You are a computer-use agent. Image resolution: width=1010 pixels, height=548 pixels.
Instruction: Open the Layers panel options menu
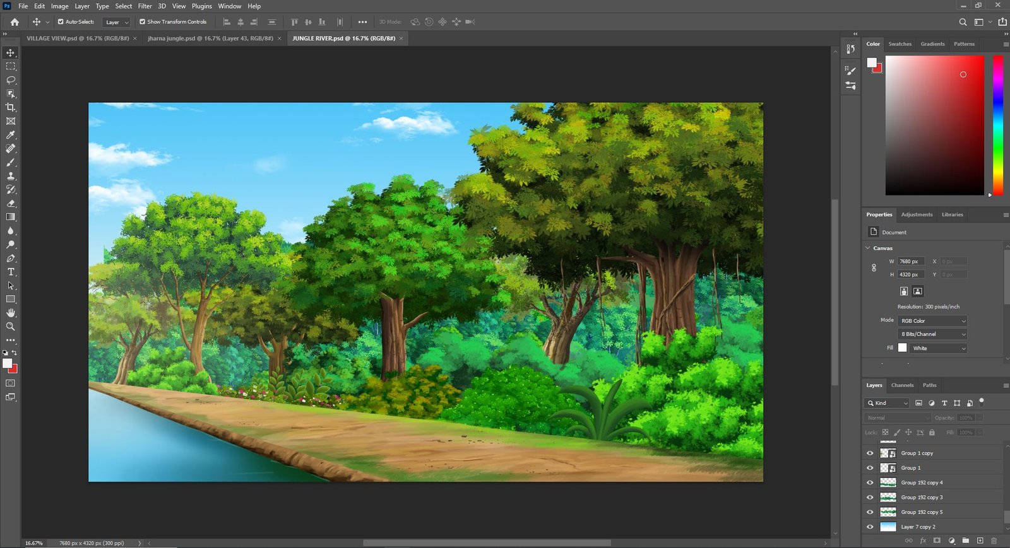(1006, 385)
